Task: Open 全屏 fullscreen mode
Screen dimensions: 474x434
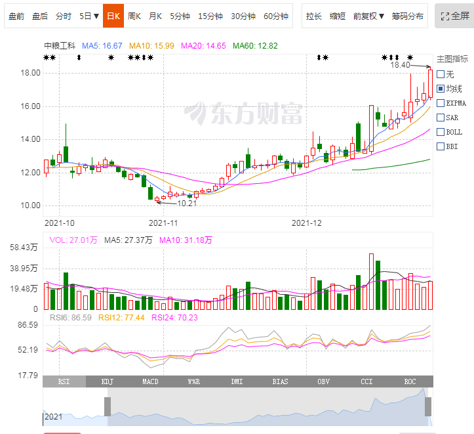Action: (x=454, y=16)
